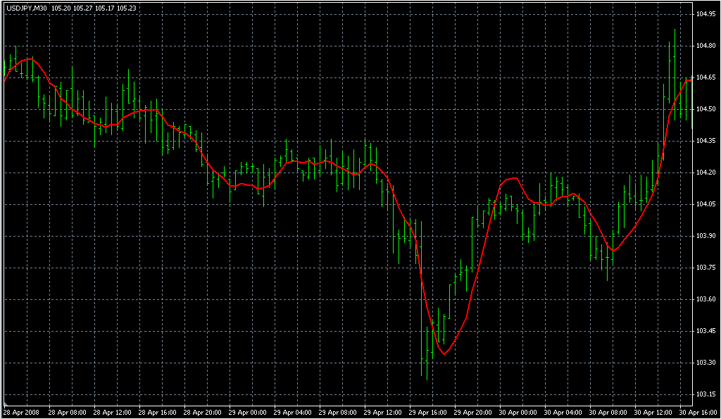Click the 103.15 price axis label
Viewport: 721px width, 419px height.
pyautogui.click(x=706, y=394)
